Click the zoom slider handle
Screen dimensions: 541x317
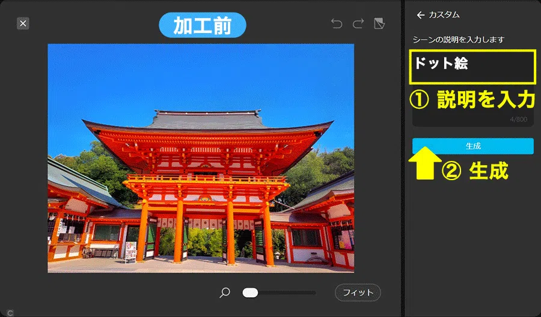(250, 293)
